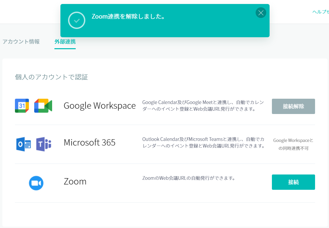The image size is (329, 228).
Task: Switch to the アカウント情報 tab
Action: coord(21,42)
